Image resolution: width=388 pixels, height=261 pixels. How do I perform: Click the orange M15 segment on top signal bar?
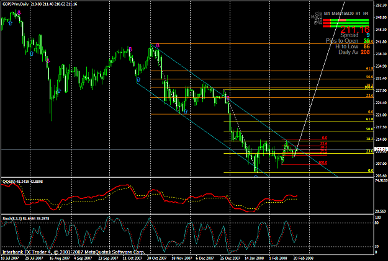point(342,20)
